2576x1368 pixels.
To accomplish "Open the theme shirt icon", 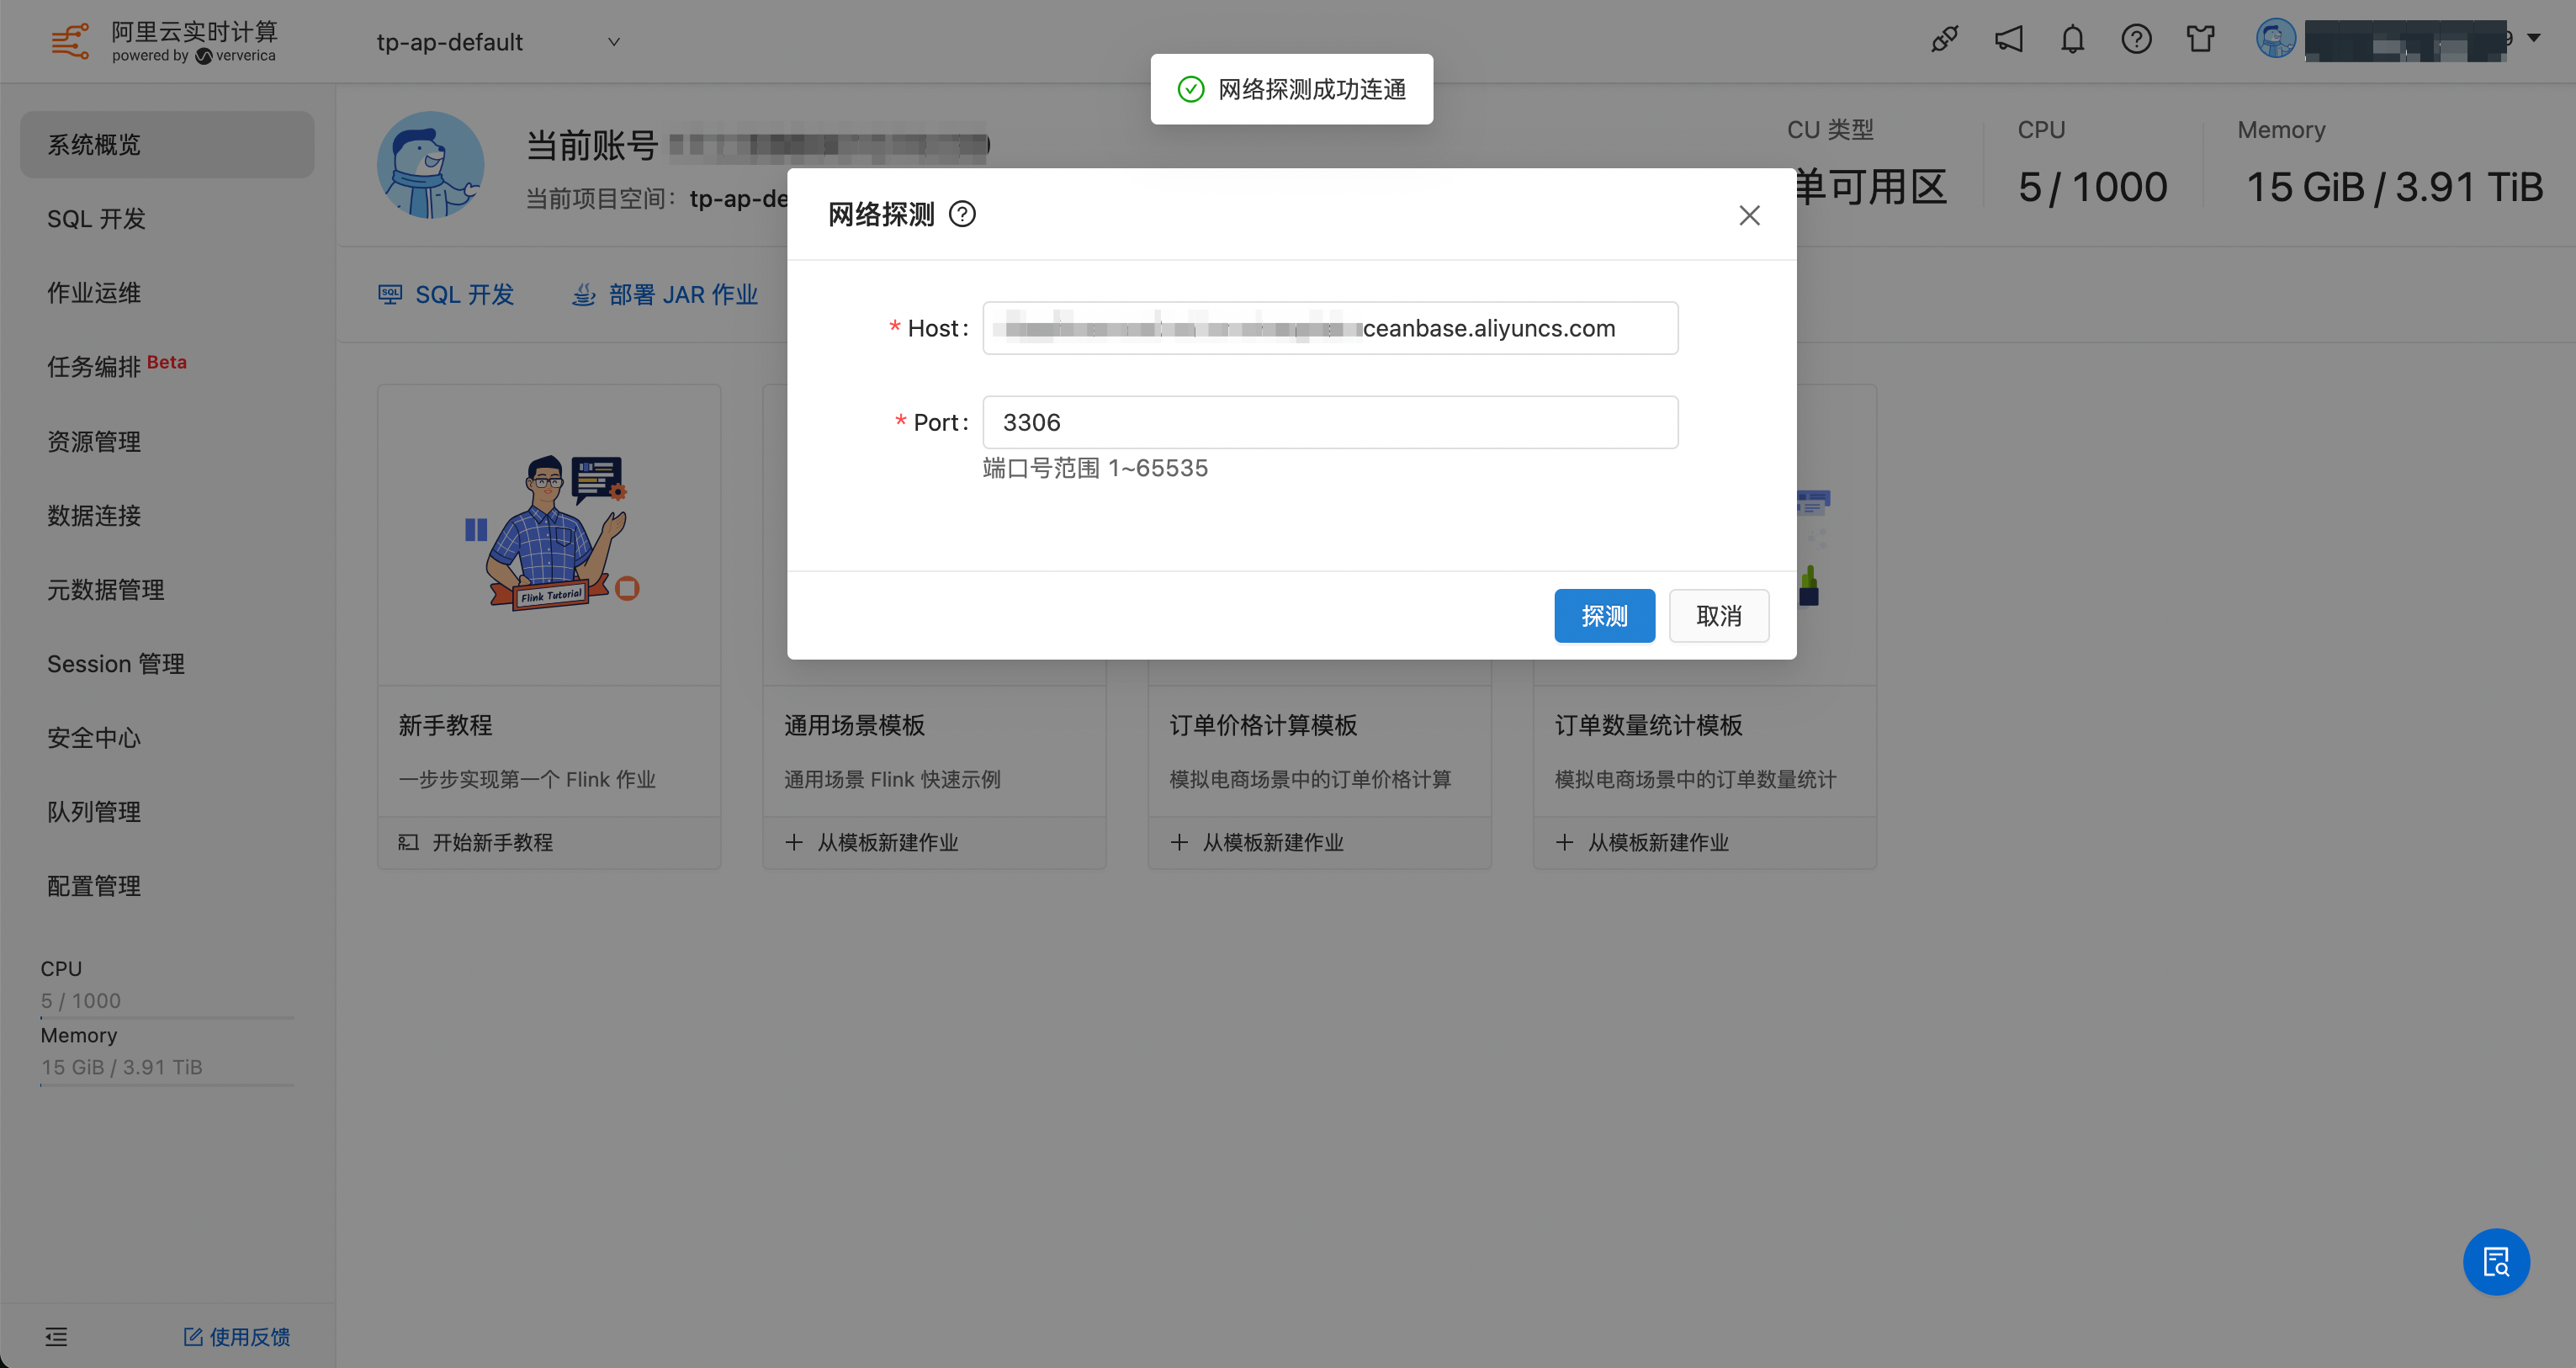I will 2200,40.
